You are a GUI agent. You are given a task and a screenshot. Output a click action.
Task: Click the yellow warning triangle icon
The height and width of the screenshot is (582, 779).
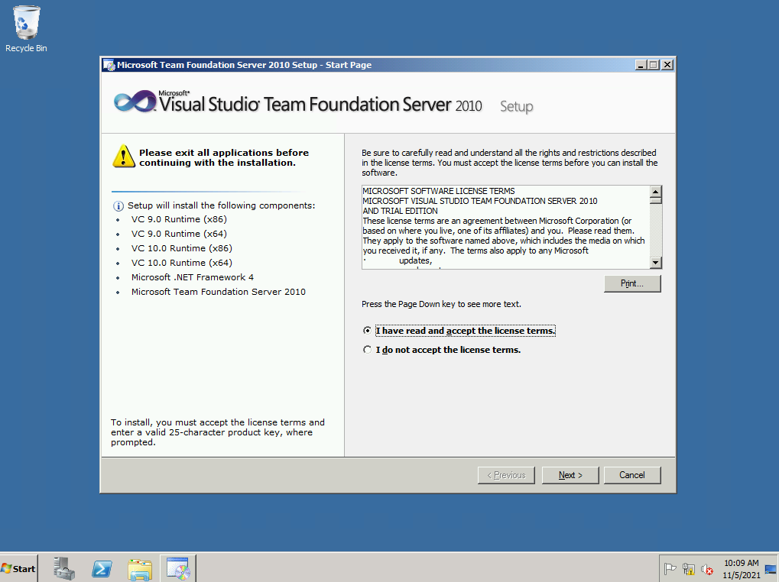124,157
